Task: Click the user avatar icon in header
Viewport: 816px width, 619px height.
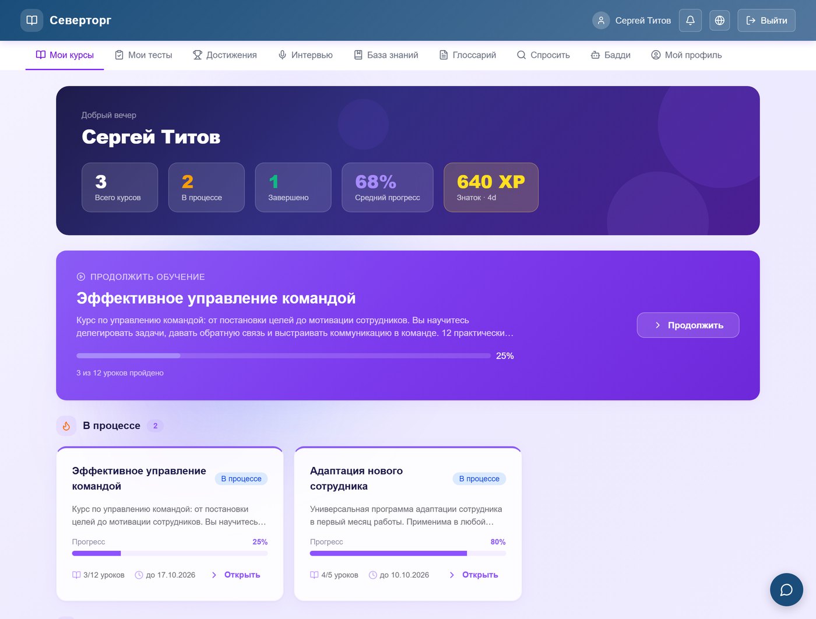Action: pyautogui.click(x=601, y=20)
